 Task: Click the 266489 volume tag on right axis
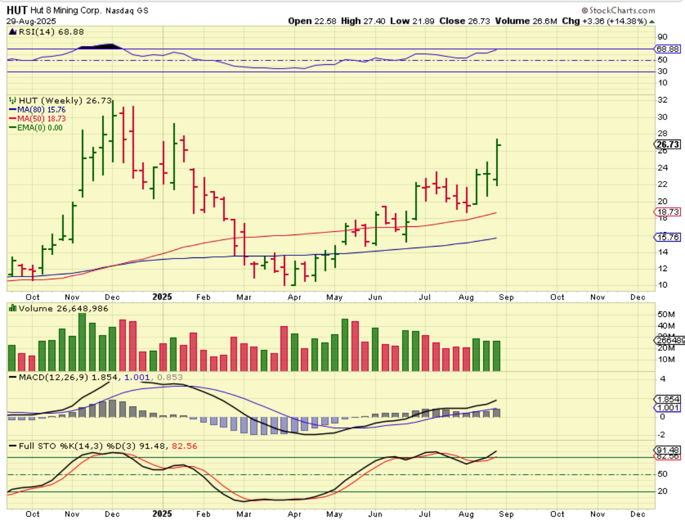tap(669, 341)
